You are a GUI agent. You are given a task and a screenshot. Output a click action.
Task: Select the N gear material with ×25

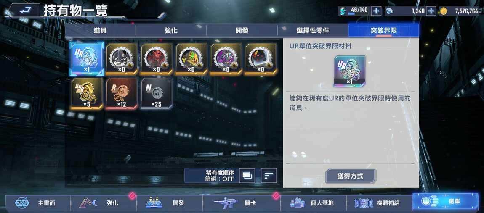[x=157, y=94]
